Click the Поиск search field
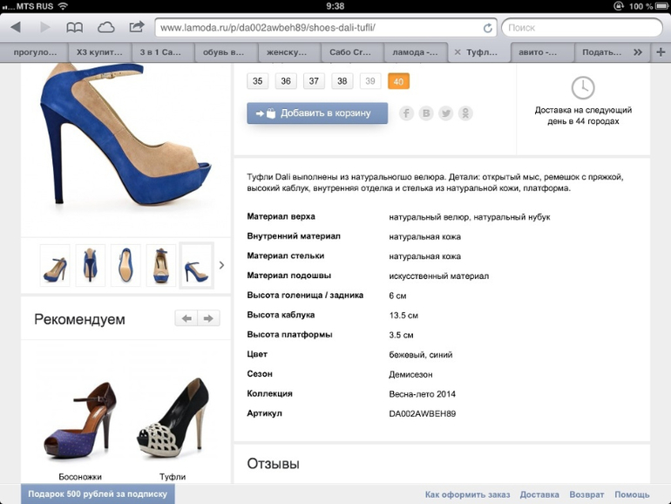Viewport: 671px width, 504px height. tap(582, 28)
